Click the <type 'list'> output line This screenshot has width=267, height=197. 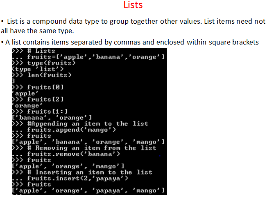(x=38, y=69)
